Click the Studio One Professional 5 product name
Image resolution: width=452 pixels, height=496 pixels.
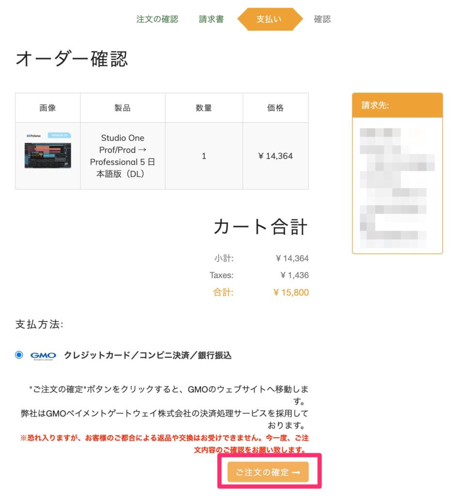[122, 155]
